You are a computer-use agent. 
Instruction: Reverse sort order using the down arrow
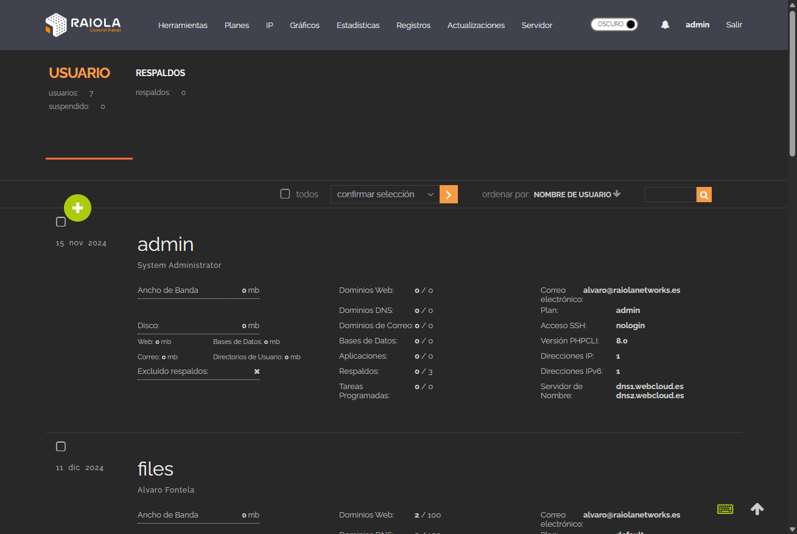click(617, 194)
